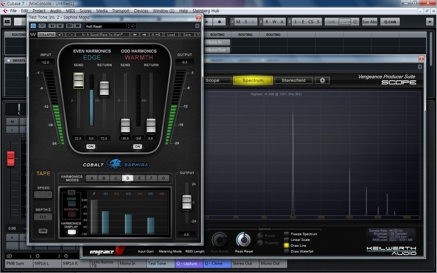
Task: Click the Write automation button next to R
Action: [x=60, y=26]
